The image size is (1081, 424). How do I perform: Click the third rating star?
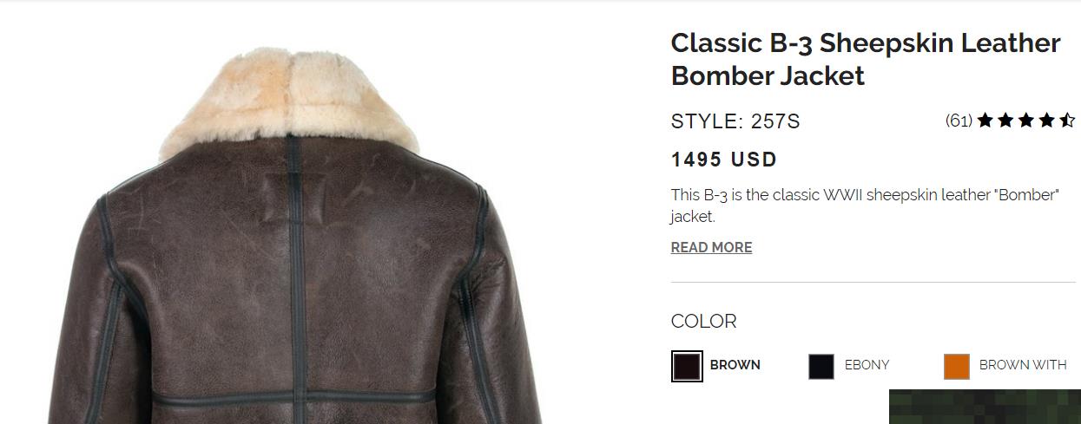[1026, 121]
